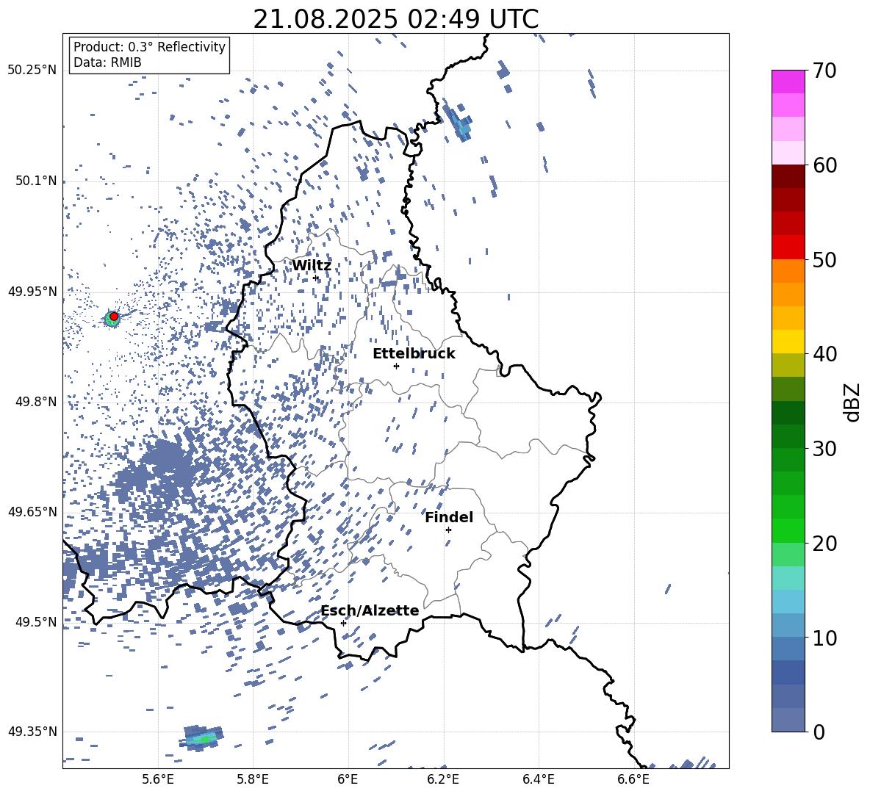Click the colorbar tick label 20
The width and height of the screenshot is (870, 794).
[x=824, y=544]
